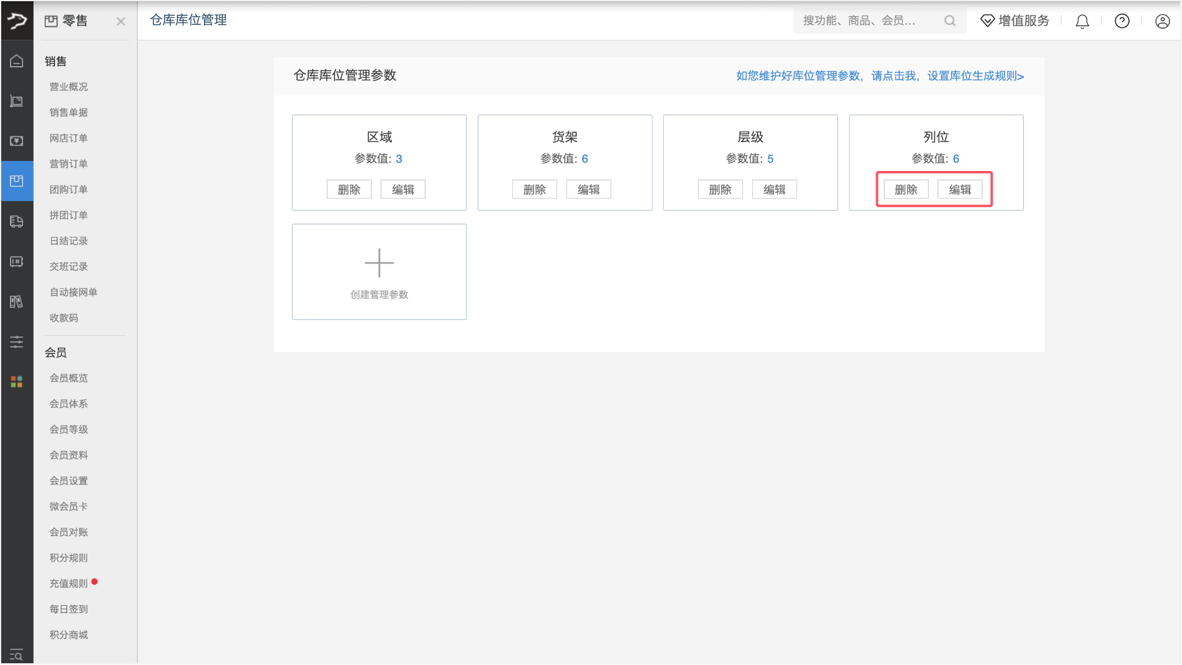The height and width of the screenshot is (665, 1182).
Task: Select the delivery truck icon in the sidebar
Action: point(17,221)
